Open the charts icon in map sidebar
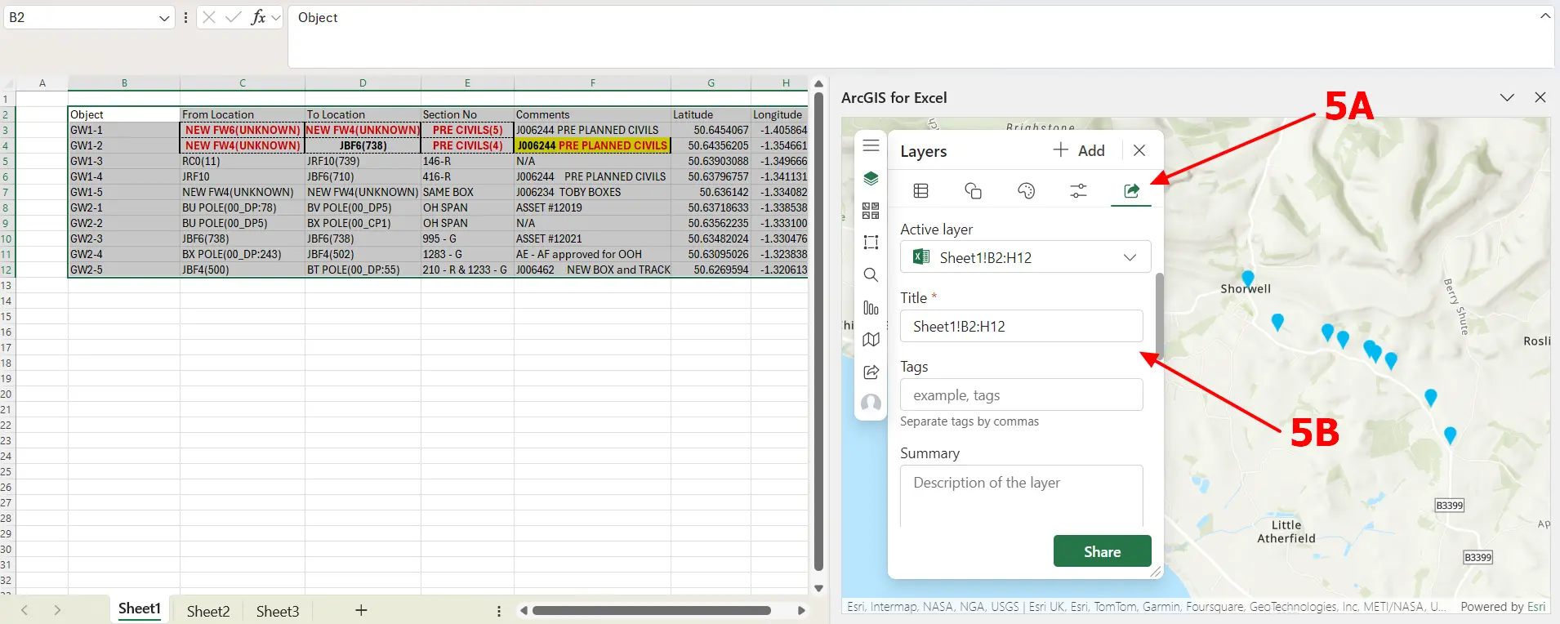 pyautogui.click(x=871, y=308)
